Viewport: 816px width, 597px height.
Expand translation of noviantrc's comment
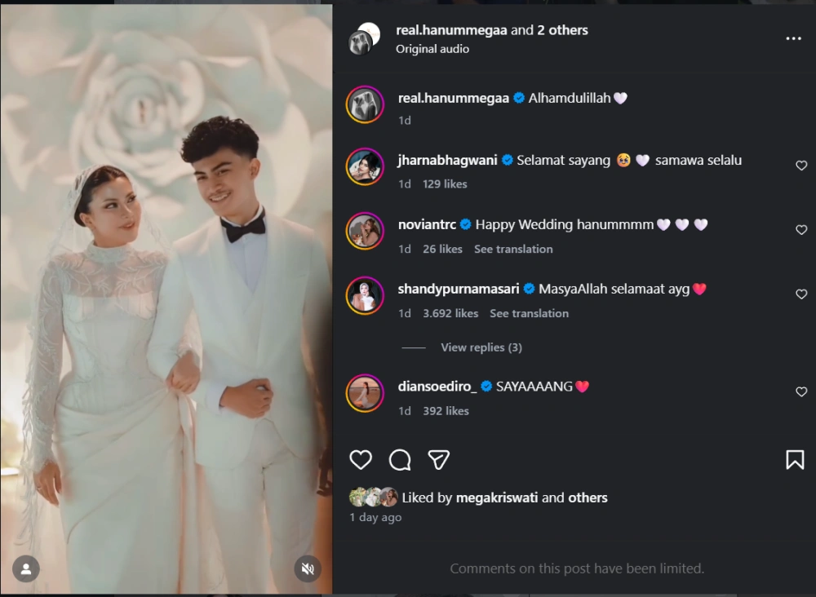coord(513,249)
